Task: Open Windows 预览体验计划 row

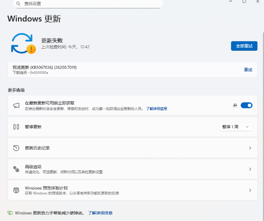Action: (132, 190)
